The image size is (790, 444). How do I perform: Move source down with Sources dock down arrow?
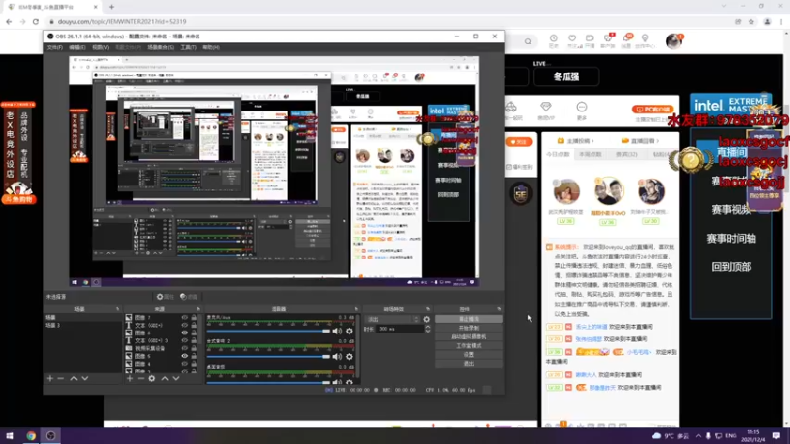tap(176, 378)
